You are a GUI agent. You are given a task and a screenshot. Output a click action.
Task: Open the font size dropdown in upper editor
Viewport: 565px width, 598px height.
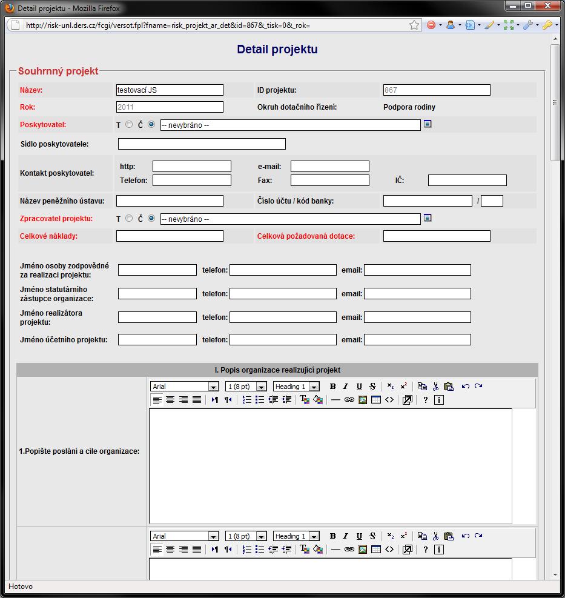[246, 387]
